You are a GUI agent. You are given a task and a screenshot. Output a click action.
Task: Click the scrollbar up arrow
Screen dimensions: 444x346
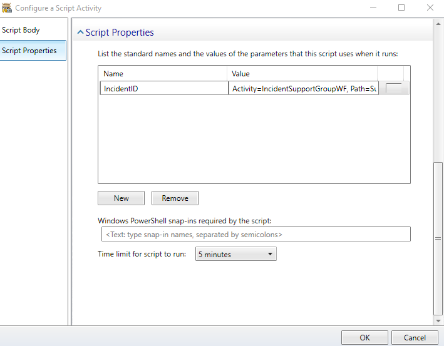[x=438, y=24]
